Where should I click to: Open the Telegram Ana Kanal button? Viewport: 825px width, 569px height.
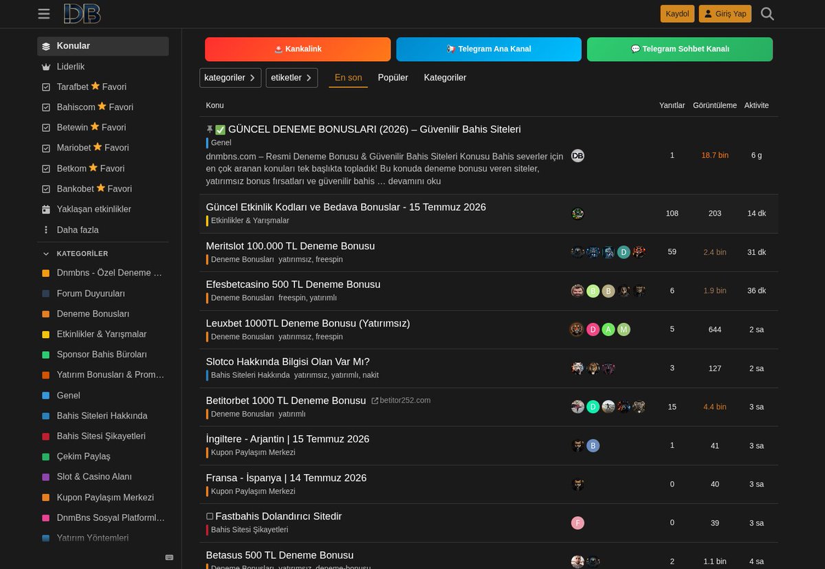point(489,49)
